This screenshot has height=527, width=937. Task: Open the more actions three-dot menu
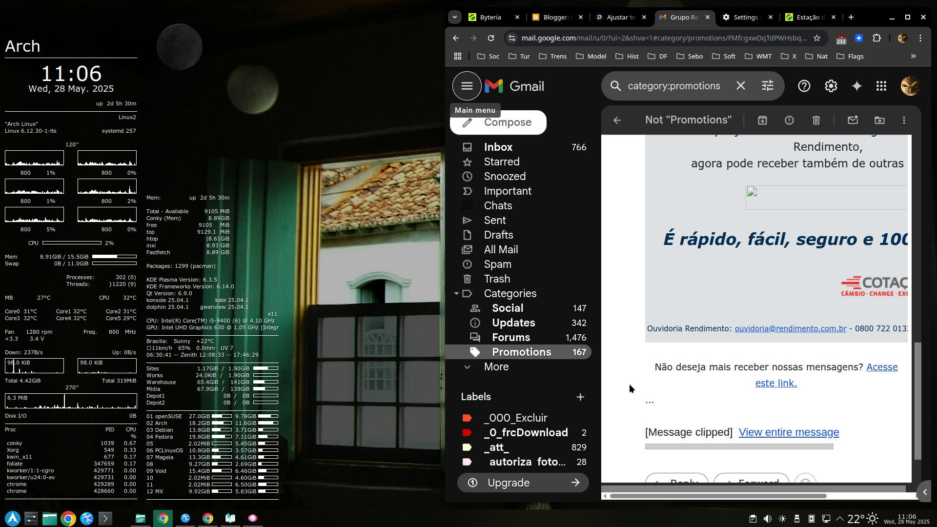click(x=904, y=121)
